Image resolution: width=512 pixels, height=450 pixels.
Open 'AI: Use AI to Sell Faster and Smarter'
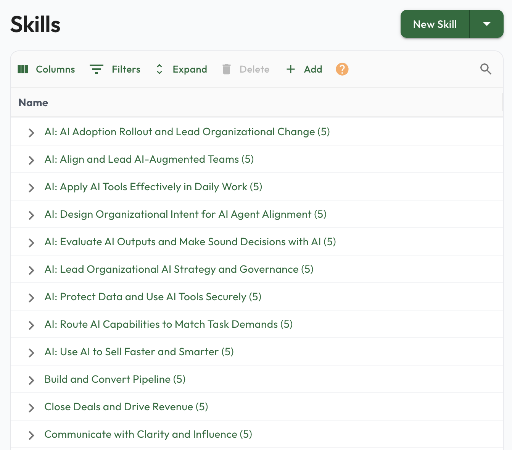pos(139,352)
